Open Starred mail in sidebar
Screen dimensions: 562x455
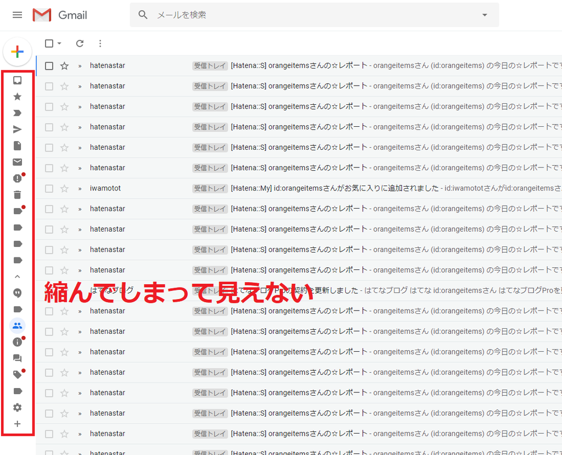[x=17, y=97]
